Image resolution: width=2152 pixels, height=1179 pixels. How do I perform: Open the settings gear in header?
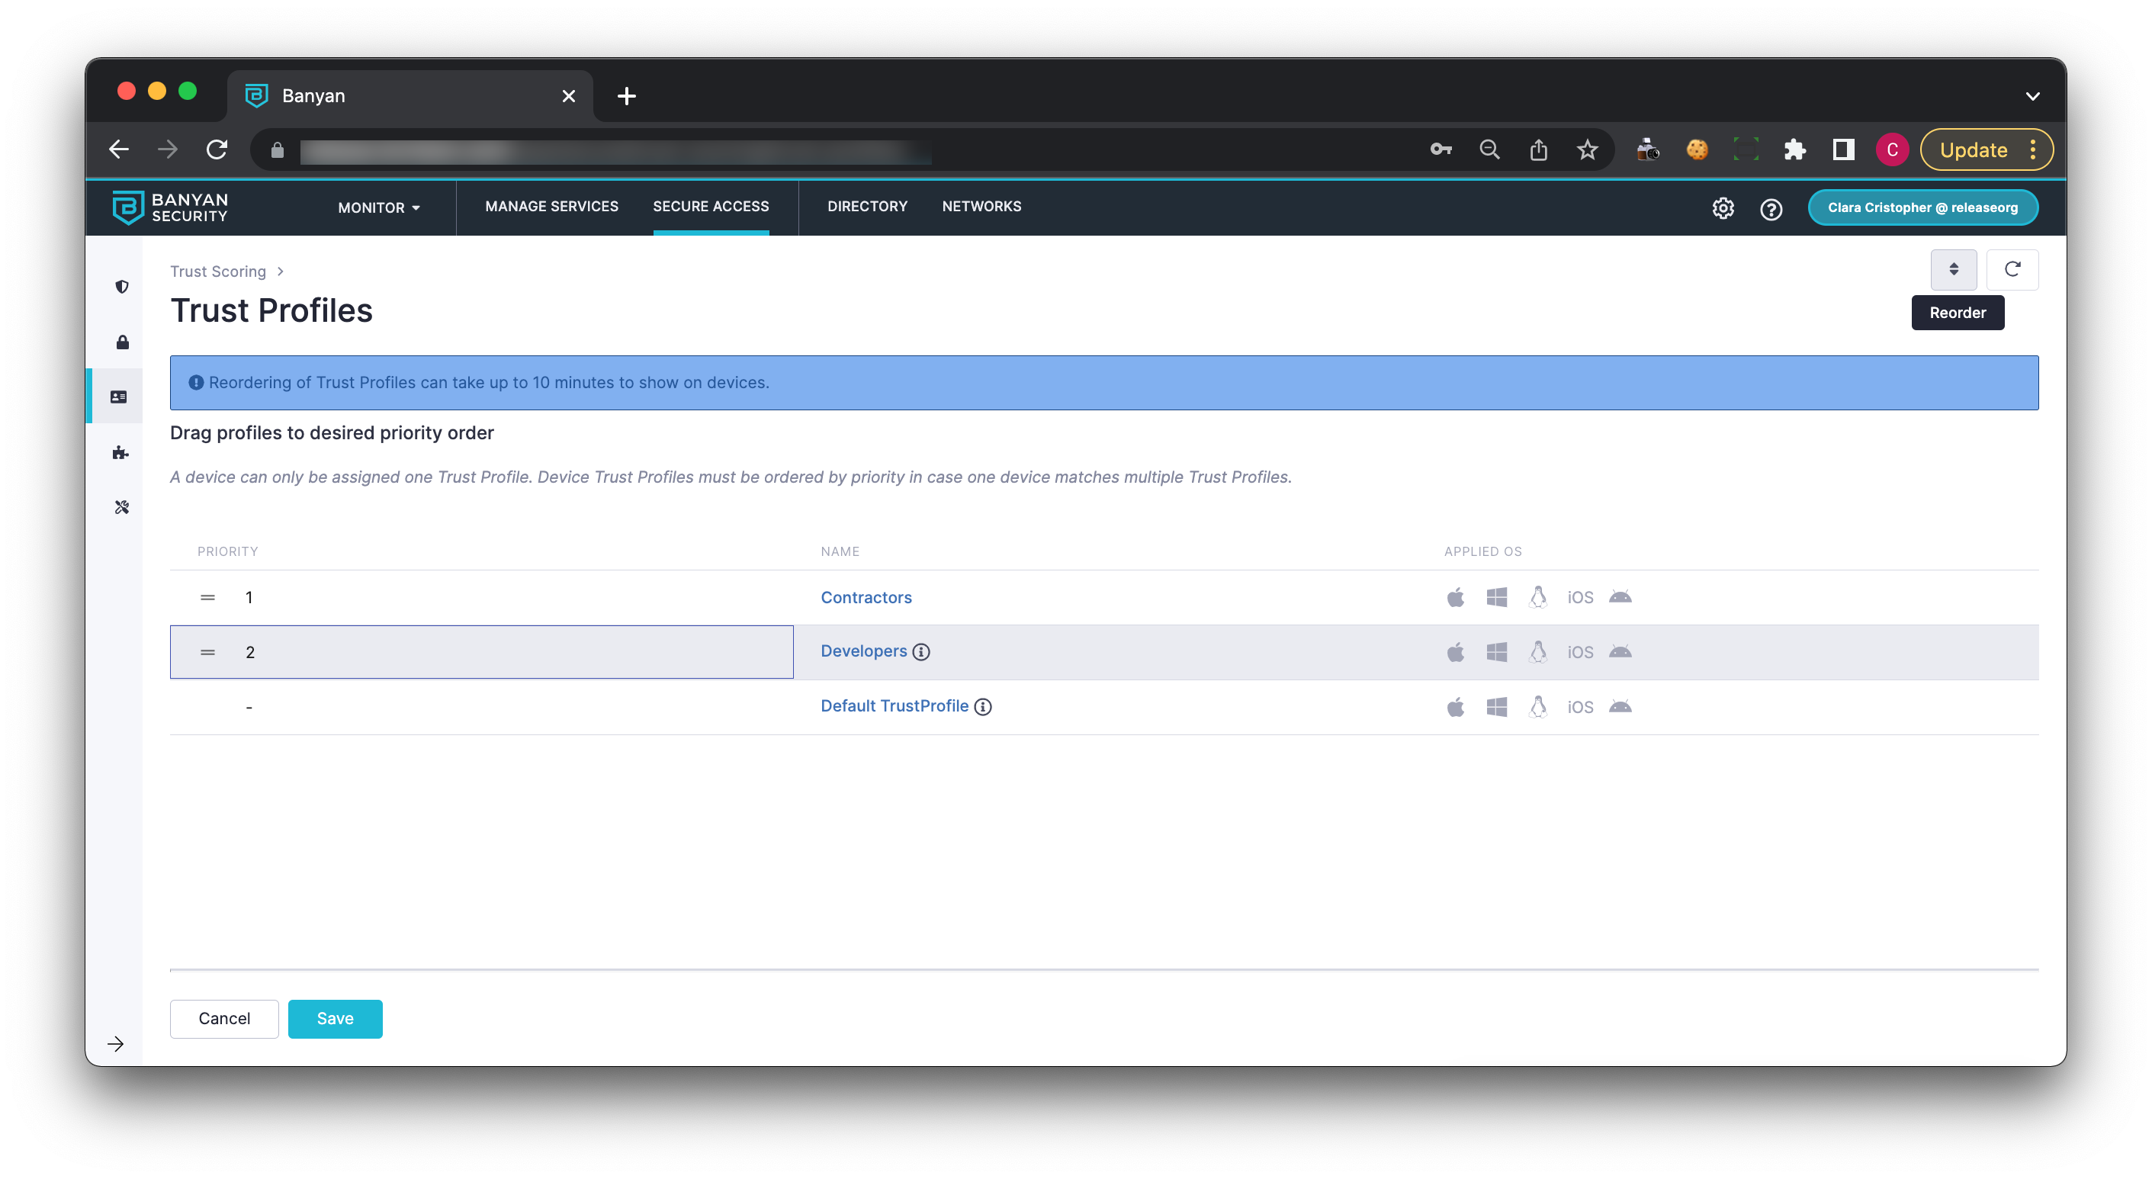[x=1723, y=208]
